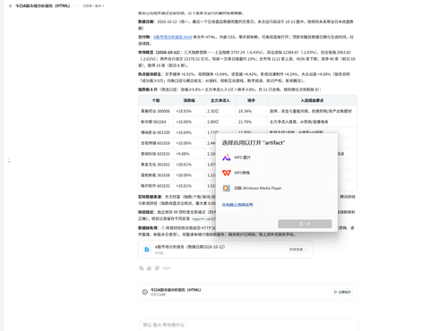The height and width of the screenshot is (331, 448).
Task: Give a thumbs up to the response
Action: pyautogui.click(x=149, y=268)
